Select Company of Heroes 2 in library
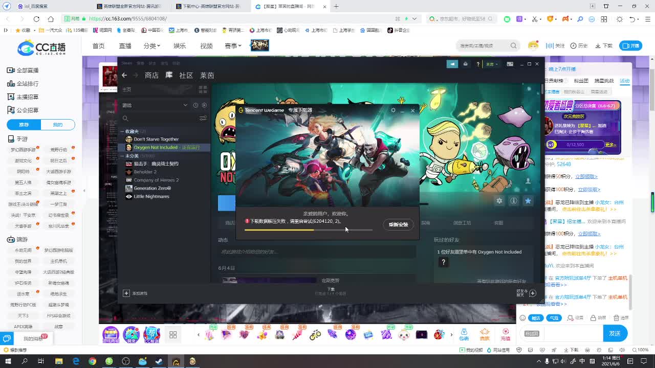The image size is (655, 368). pos(156,180)
